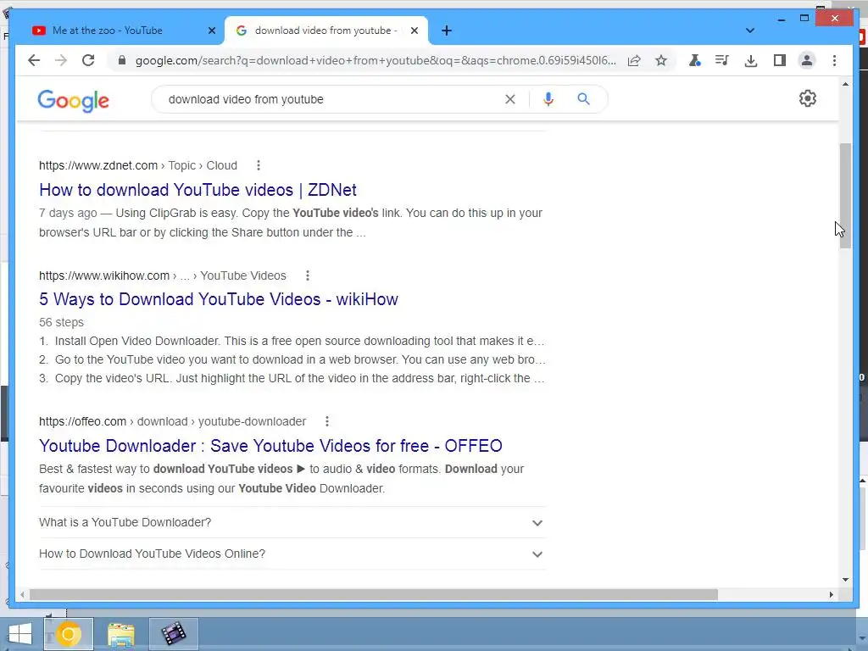Image resolution: width=868 pixels, height=651 pixels.
Task: Select the 'download video from youtube' tab
Action: pyautogui.click(x=326, y=31)
